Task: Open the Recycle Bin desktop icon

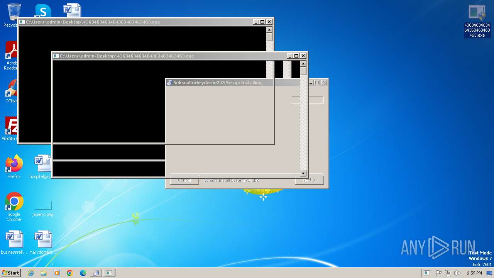Action: (x=14, y=15)
